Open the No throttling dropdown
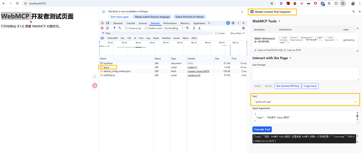 click(x=174, y=28)
